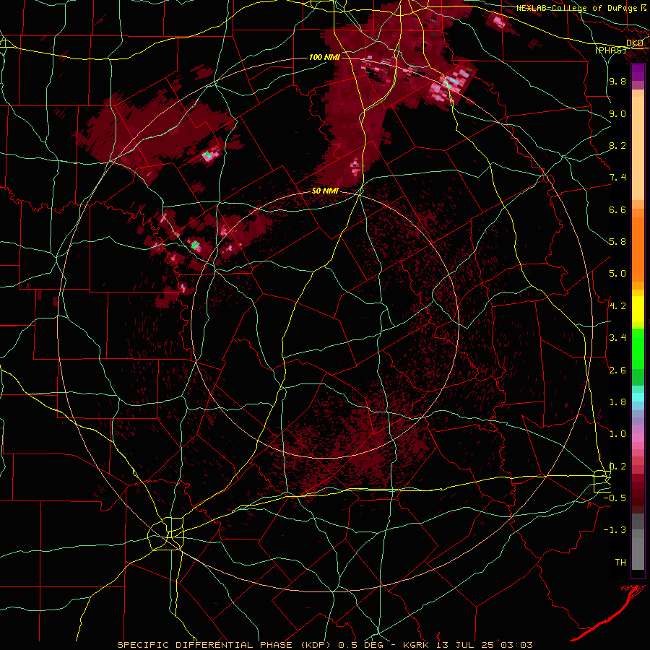Click the 5.0 scale value

(x=617, y=274)
